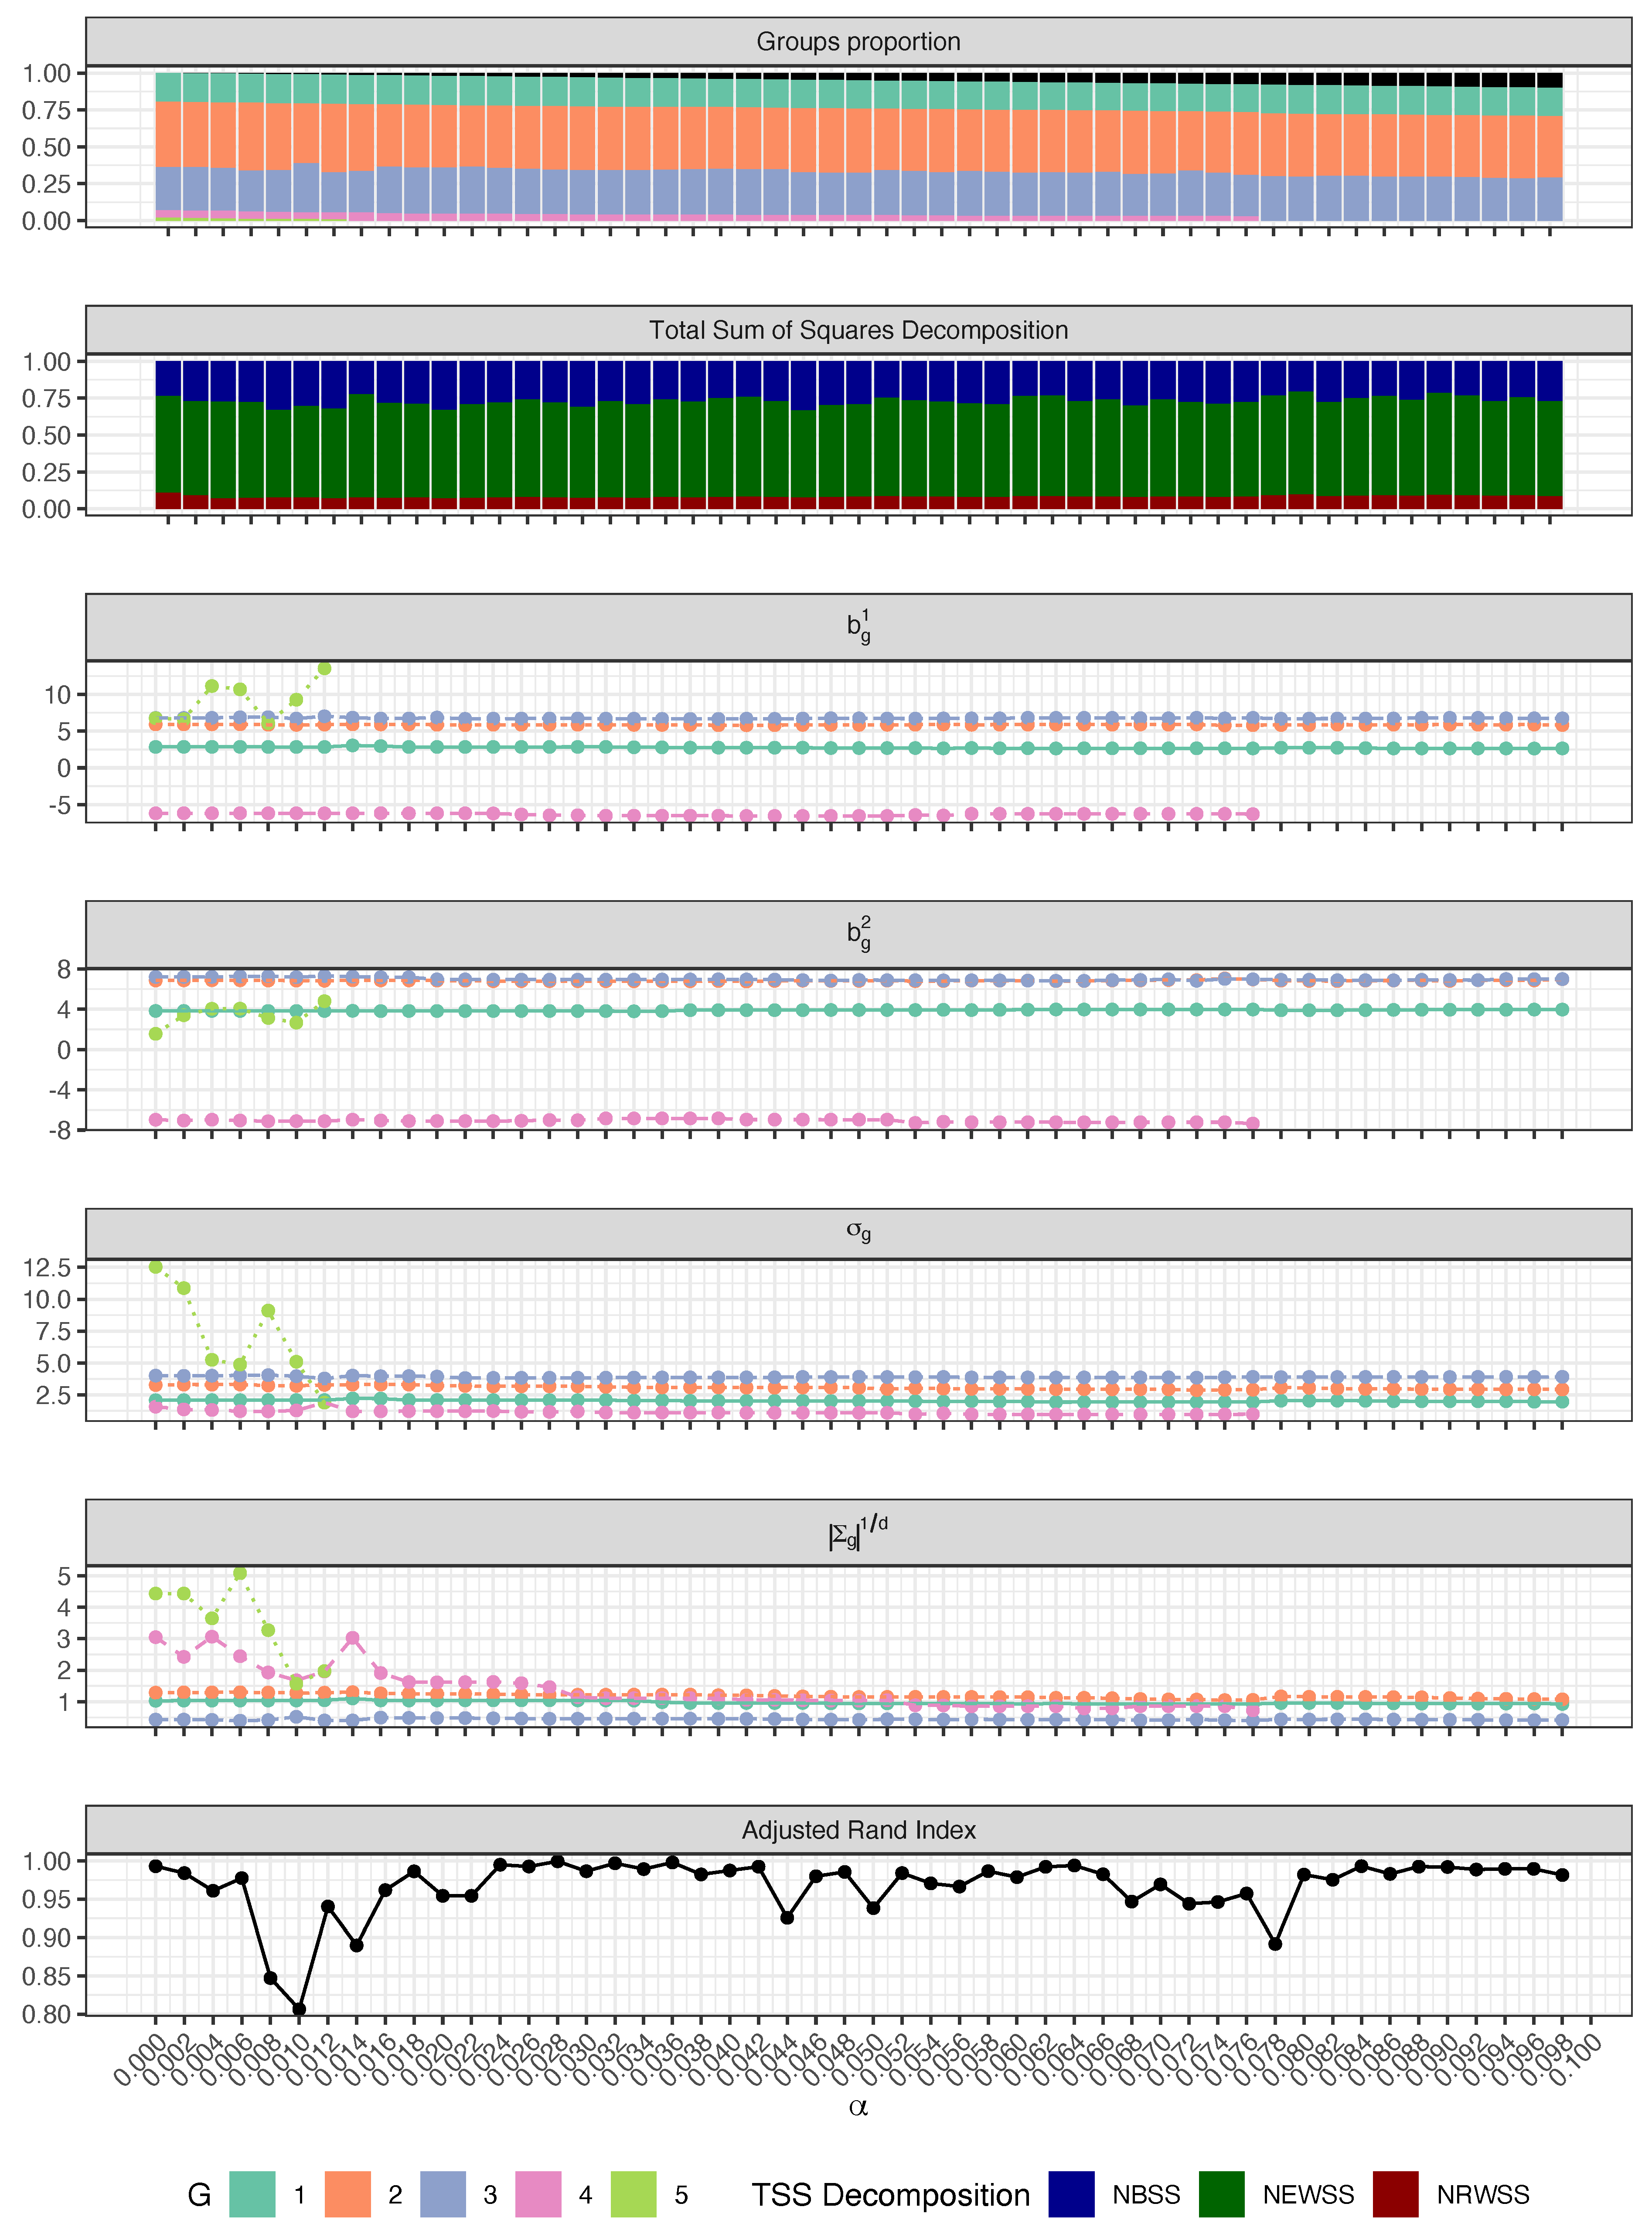Click the Adjusted Rand Index panel title

(x=858, y=1830)
